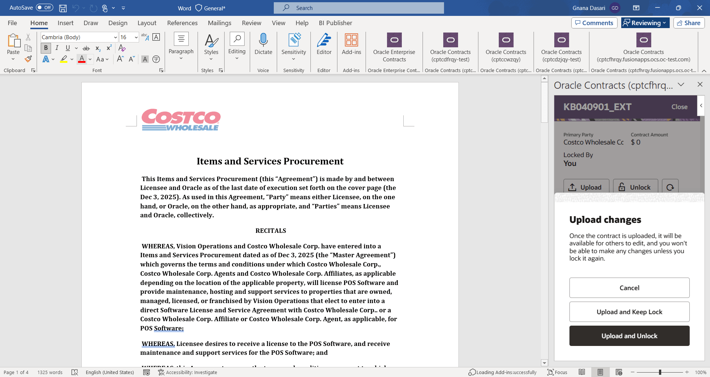The height and width of the screenshot is (377, 710).
Task: Switch to the References tab
Action: point(182,23)
